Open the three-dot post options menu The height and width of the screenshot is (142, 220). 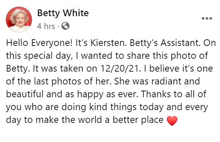[207, 18]
